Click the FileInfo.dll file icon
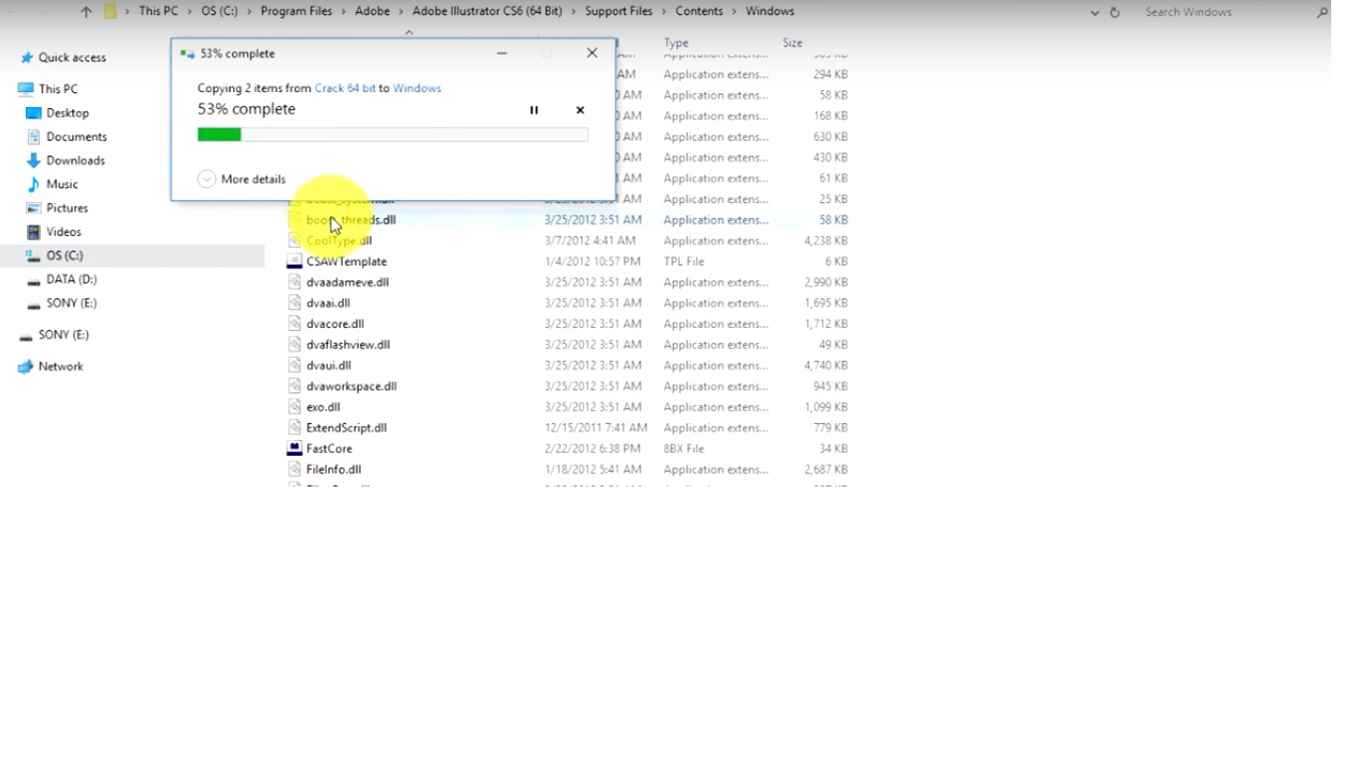Image resolution: width=1354 pixels, height=761 pixels. pyautogui.click(x=294, y=470)
